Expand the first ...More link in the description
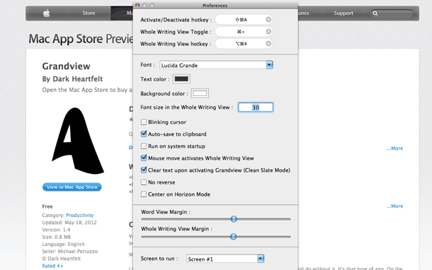Viewport: 432px width, 270px height. click(394, 148)
